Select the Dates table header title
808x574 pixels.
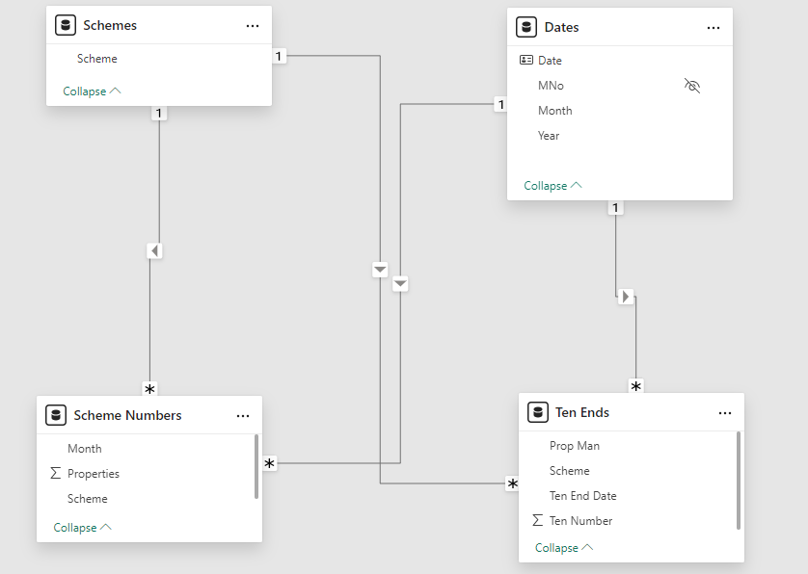562,27
